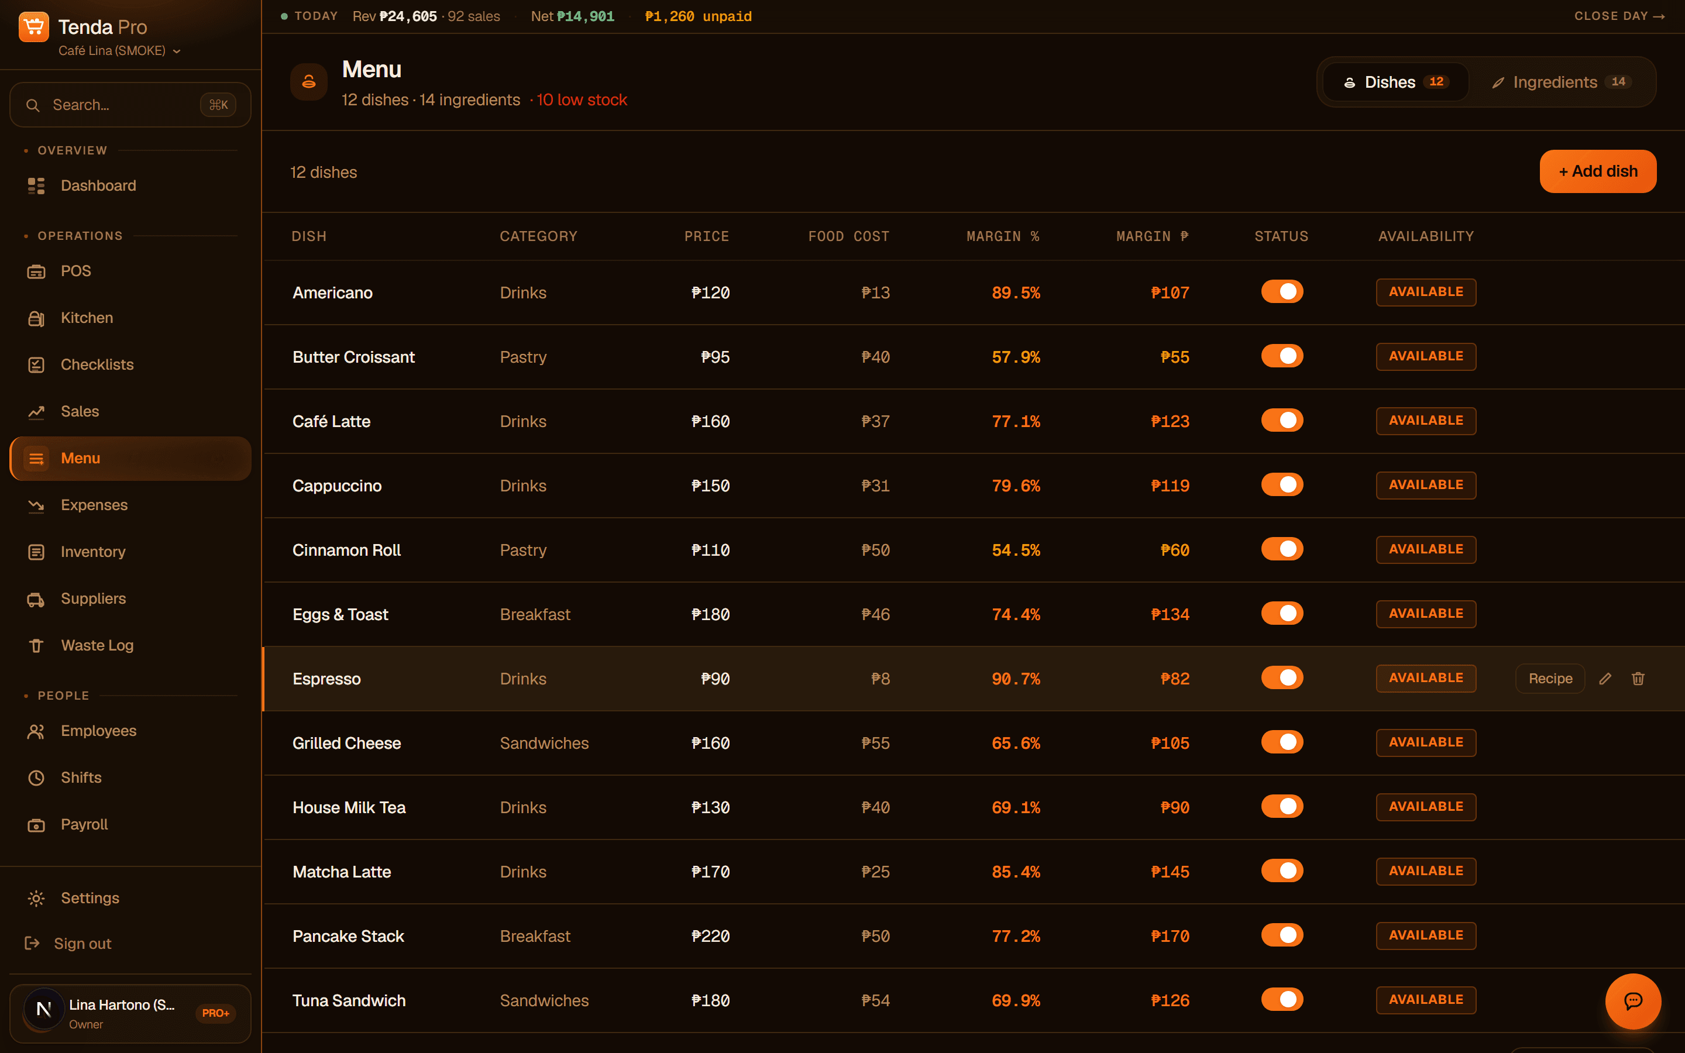The width and height of the screenshot is (1685, 1053).
Task: Open Lina Hartono owner profile card
Action: click(x=130, y=1013)
